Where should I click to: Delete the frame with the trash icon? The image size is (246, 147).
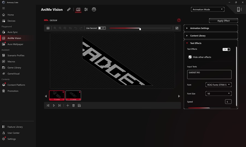pyautogui.click(x=74, y=105)
